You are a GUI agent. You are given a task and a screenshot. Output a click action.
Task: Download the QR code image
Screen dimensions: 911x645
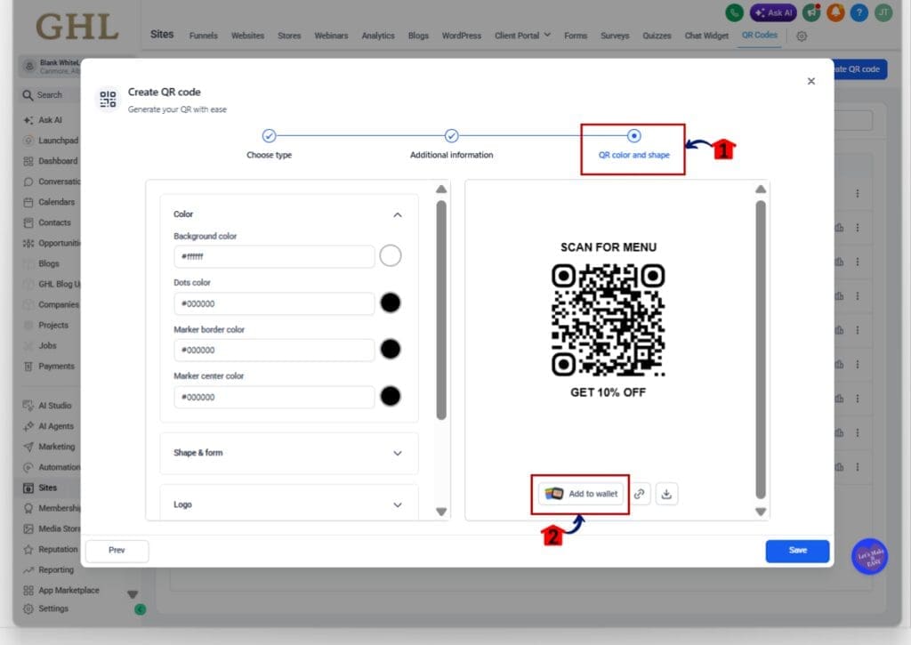point(666,494)
